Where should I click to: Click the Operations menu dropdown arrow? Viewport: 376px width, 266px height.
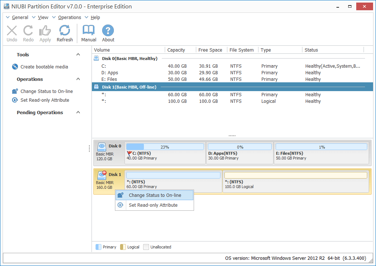[54, 17]
